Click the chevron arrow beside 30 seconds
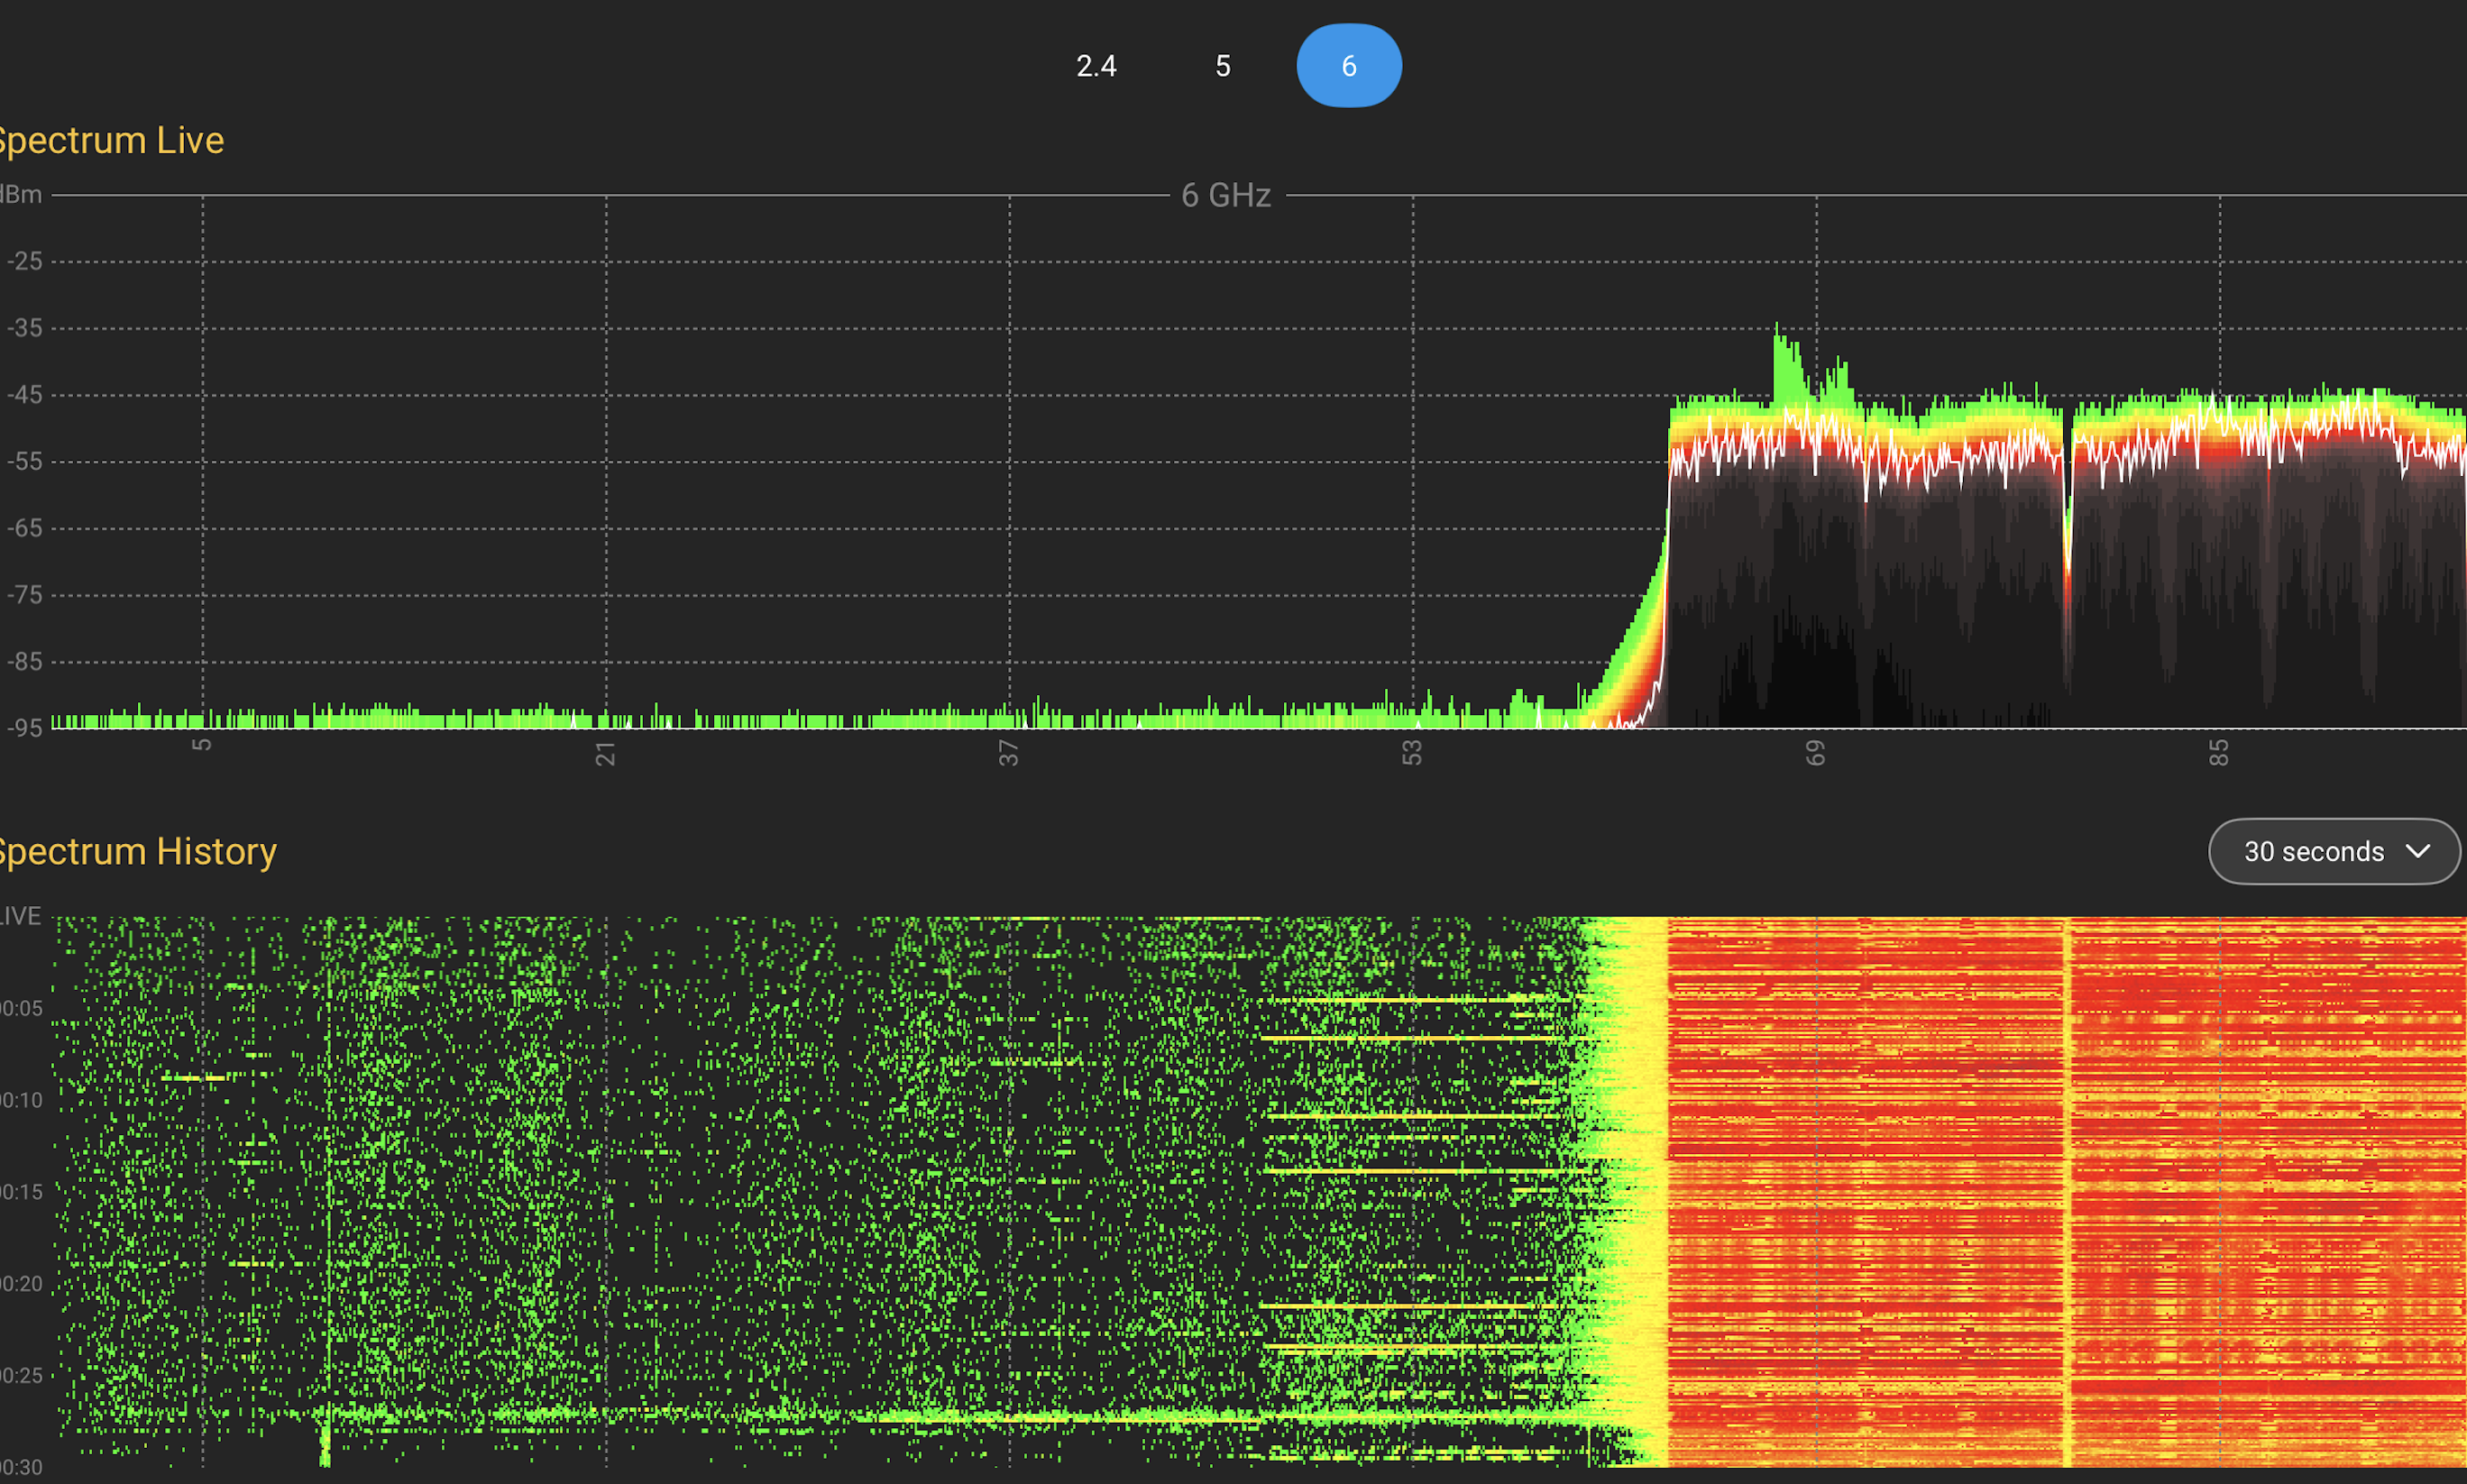Image resolution: width=2467 pixels, height=1484 pixels. (x=2417, y=851)
